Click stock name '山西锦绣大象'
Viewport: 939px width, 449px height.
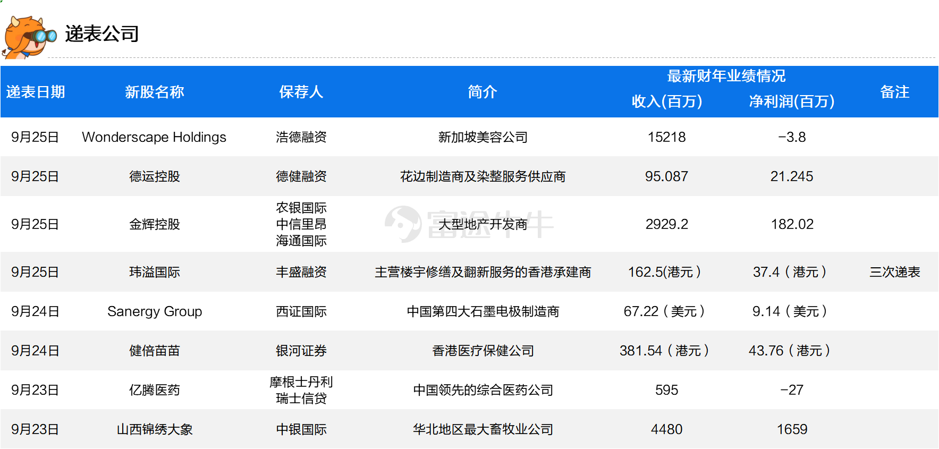pos(155,429)
